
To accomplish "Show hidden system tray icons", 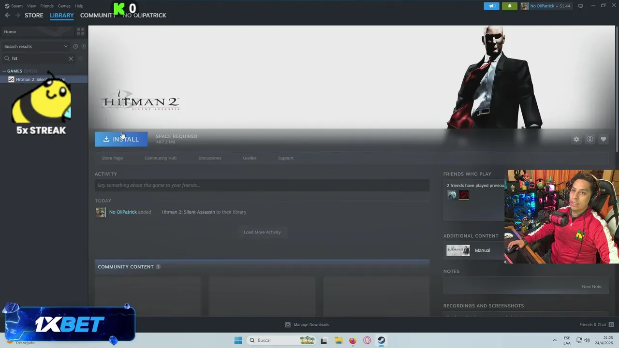I will click(555, 340).
